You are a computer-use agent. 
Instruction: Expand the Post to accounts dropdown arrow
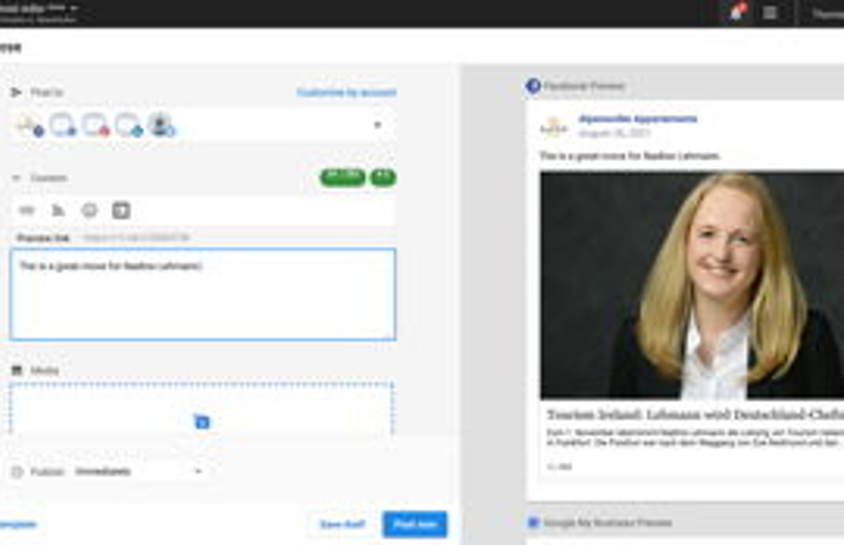pos(378,125)
